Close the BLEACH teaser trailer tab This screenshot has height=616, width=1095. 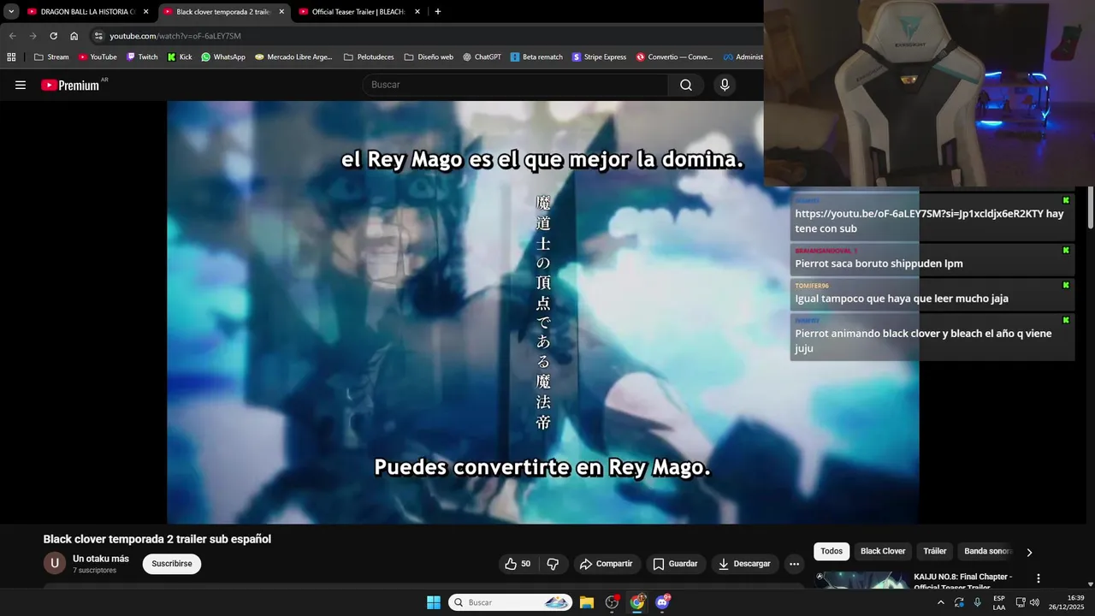tap(417, 12)
